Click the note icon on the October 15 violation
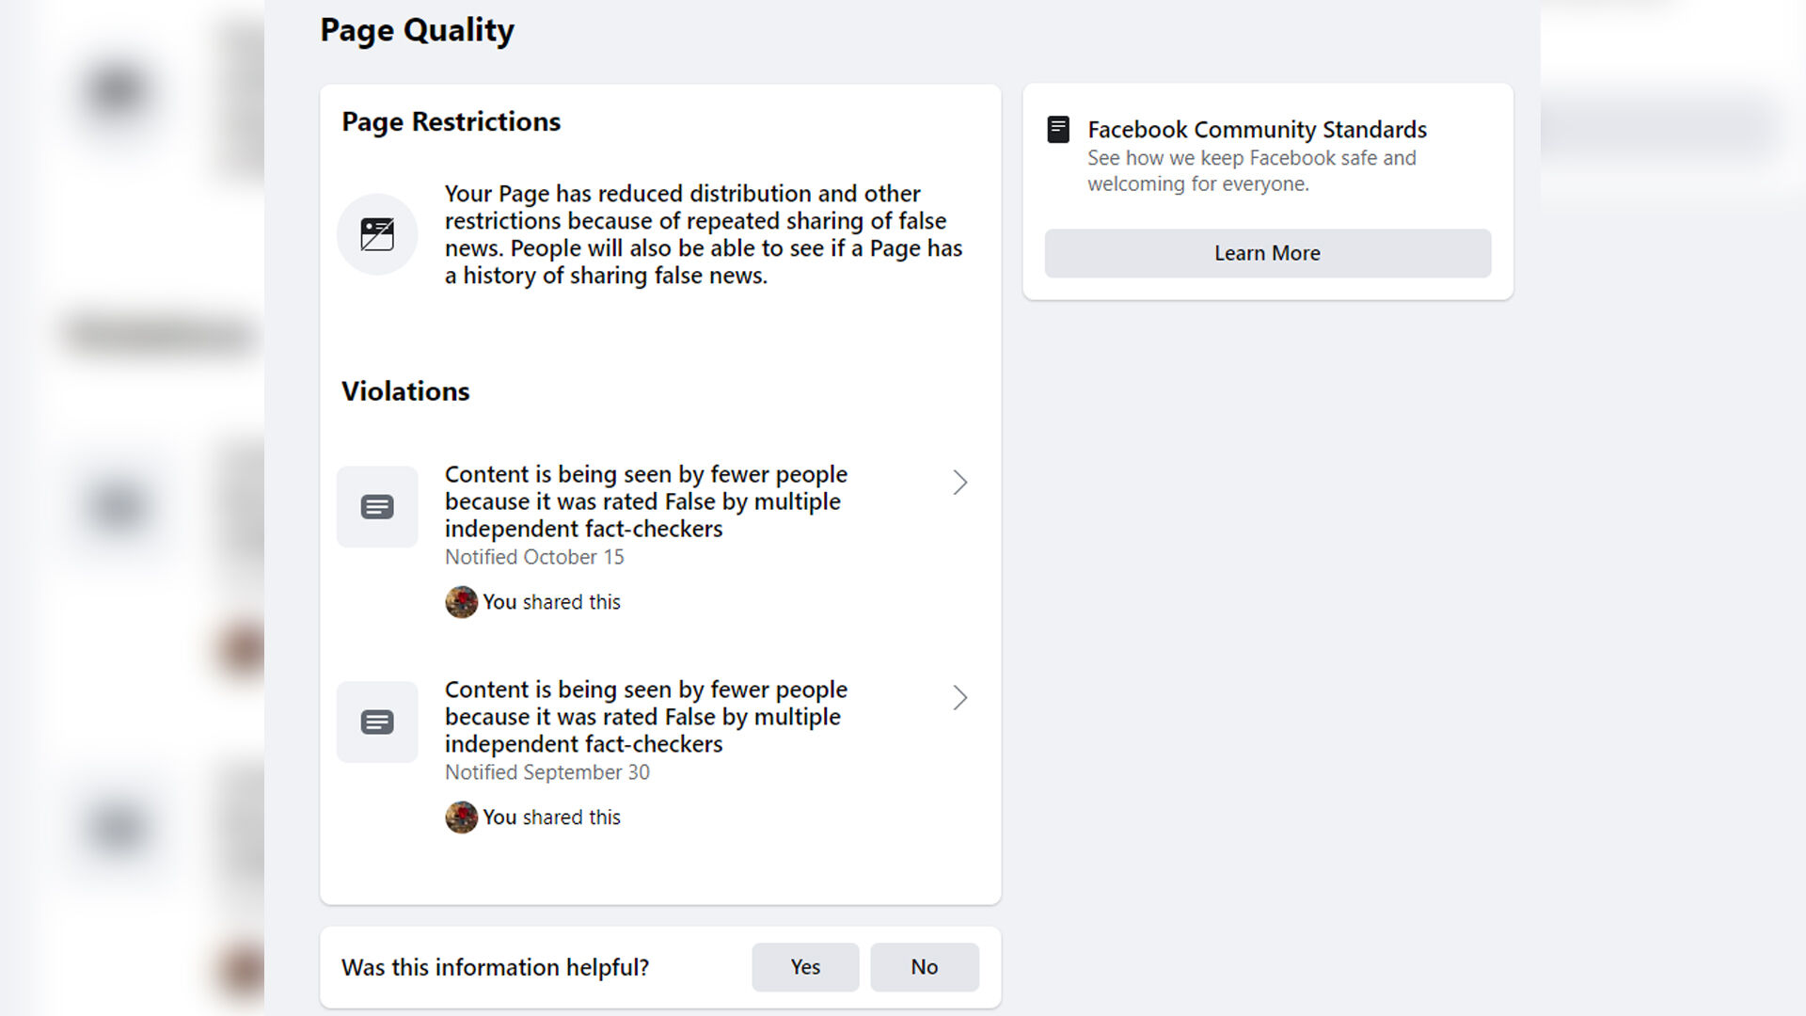Screen dimensions: 1806x1016 click(376, 506)
